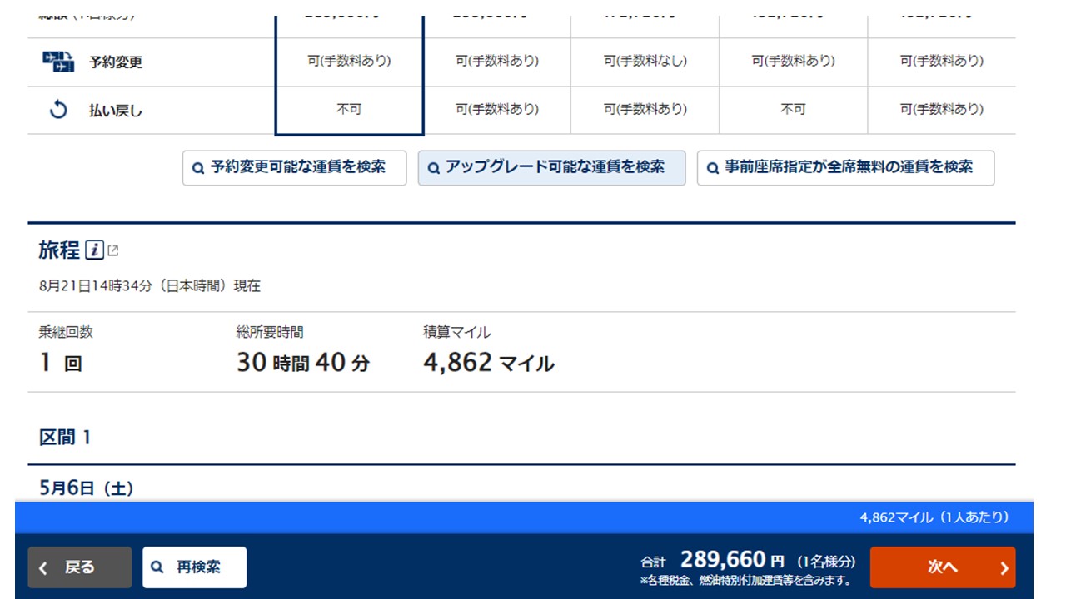This screenshot has height=599, width=1066.
Task: Click magnifier icon in 事前座席指定が全席無料 button
Action: coord(712,168)
